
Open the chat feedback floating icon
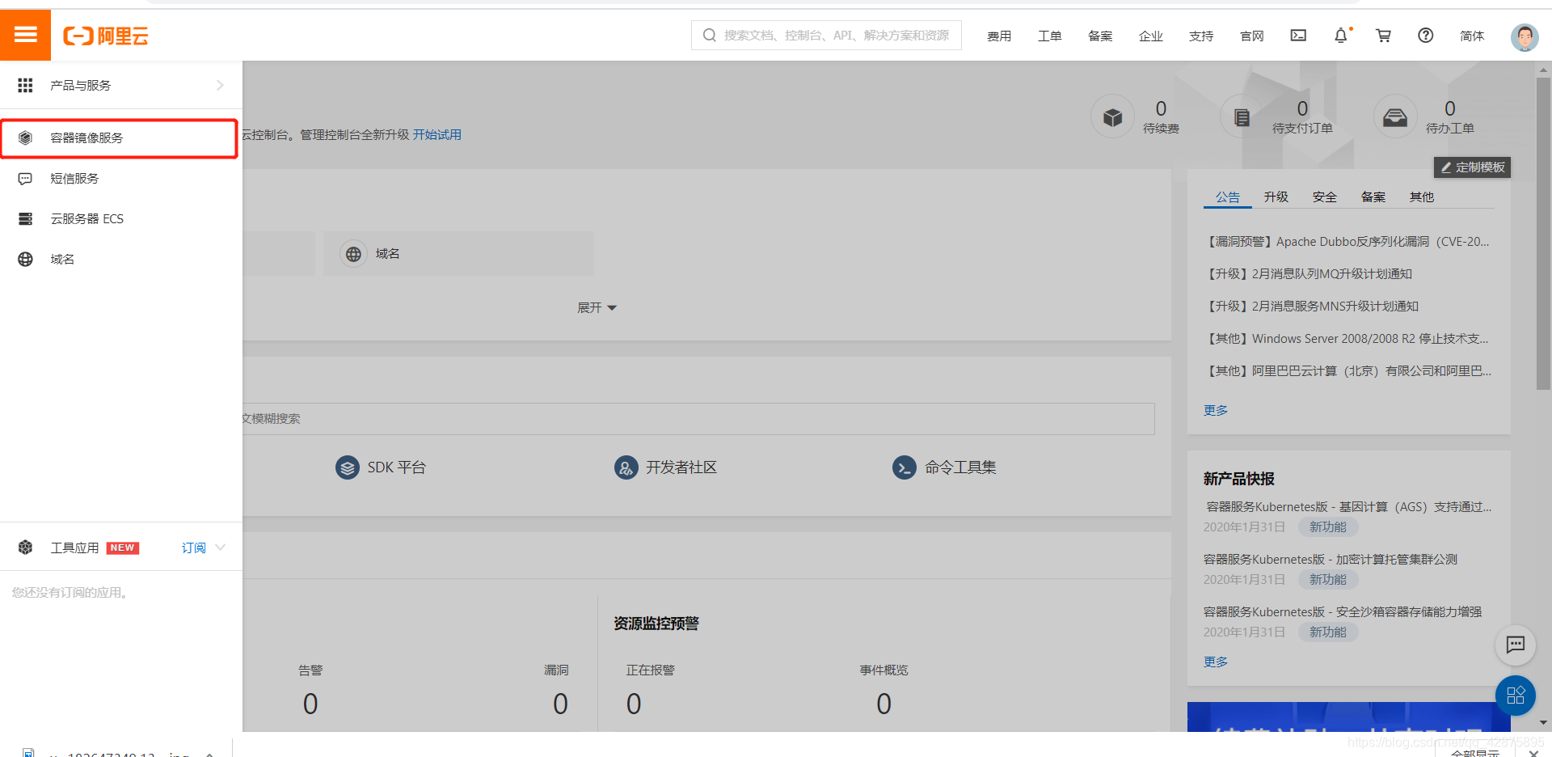[x=1516, y=645]
